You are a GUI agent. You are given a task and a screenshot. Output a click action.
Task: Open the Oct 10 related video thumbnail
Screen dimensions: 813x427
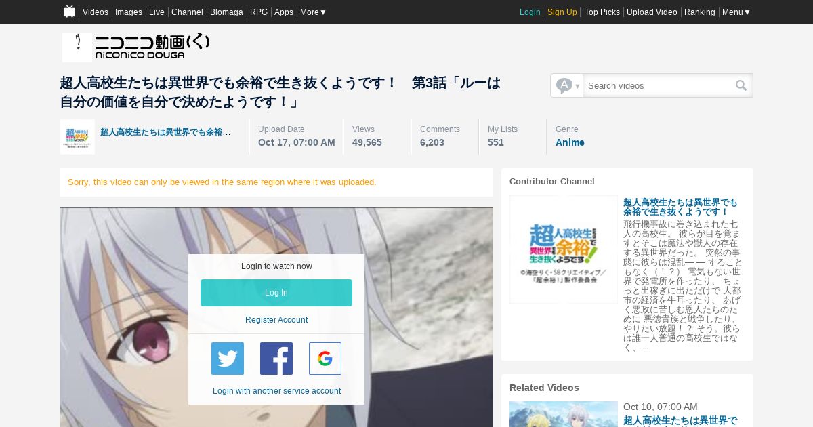pos(564,414)
